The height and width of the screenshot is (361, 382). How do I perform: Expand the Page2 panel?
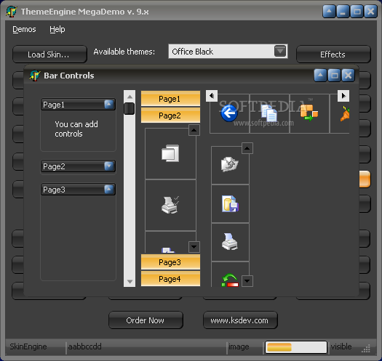(x=109, y=166)
